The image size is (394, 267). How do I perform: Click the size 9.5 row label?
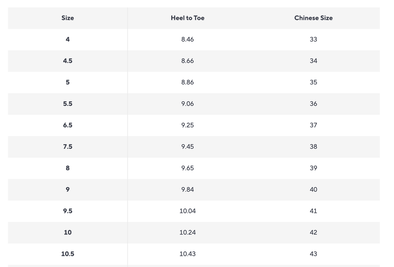[68, 211]
